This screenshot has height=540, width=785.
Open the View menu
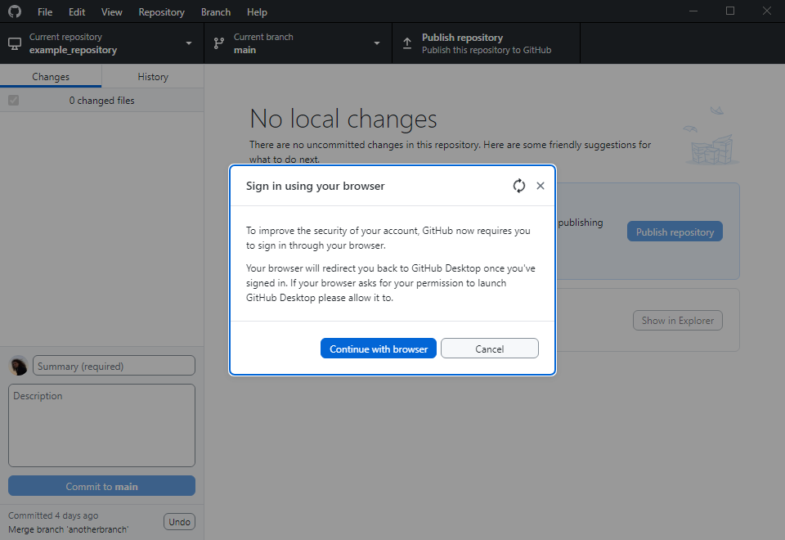pos(112,12)
